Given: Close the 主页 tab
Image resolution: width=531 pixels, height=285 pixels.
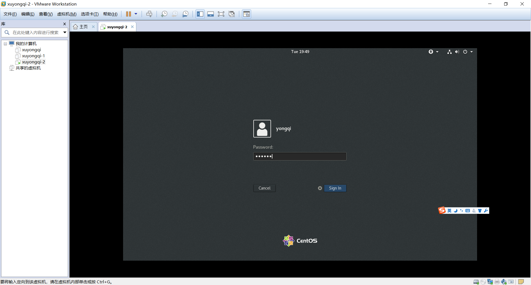Looking at the screenshot, I should click(x=93, y=27).
